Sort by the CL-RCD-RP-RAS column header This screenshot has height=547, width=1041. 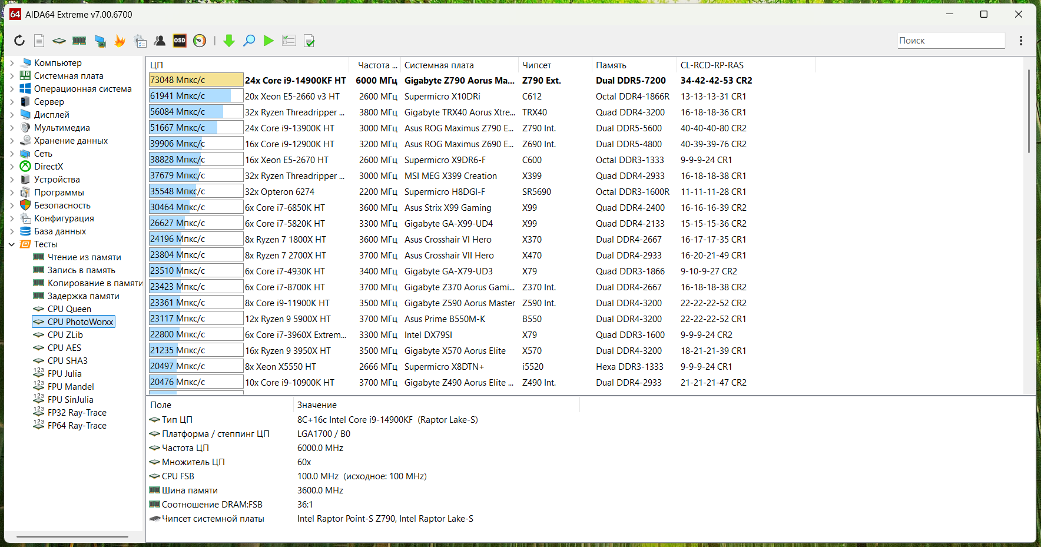click(x=746, y=65)
